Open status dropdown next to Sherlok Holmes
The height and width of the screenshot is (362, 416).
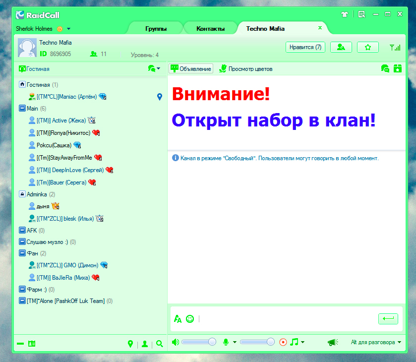[x=69, y=29]
